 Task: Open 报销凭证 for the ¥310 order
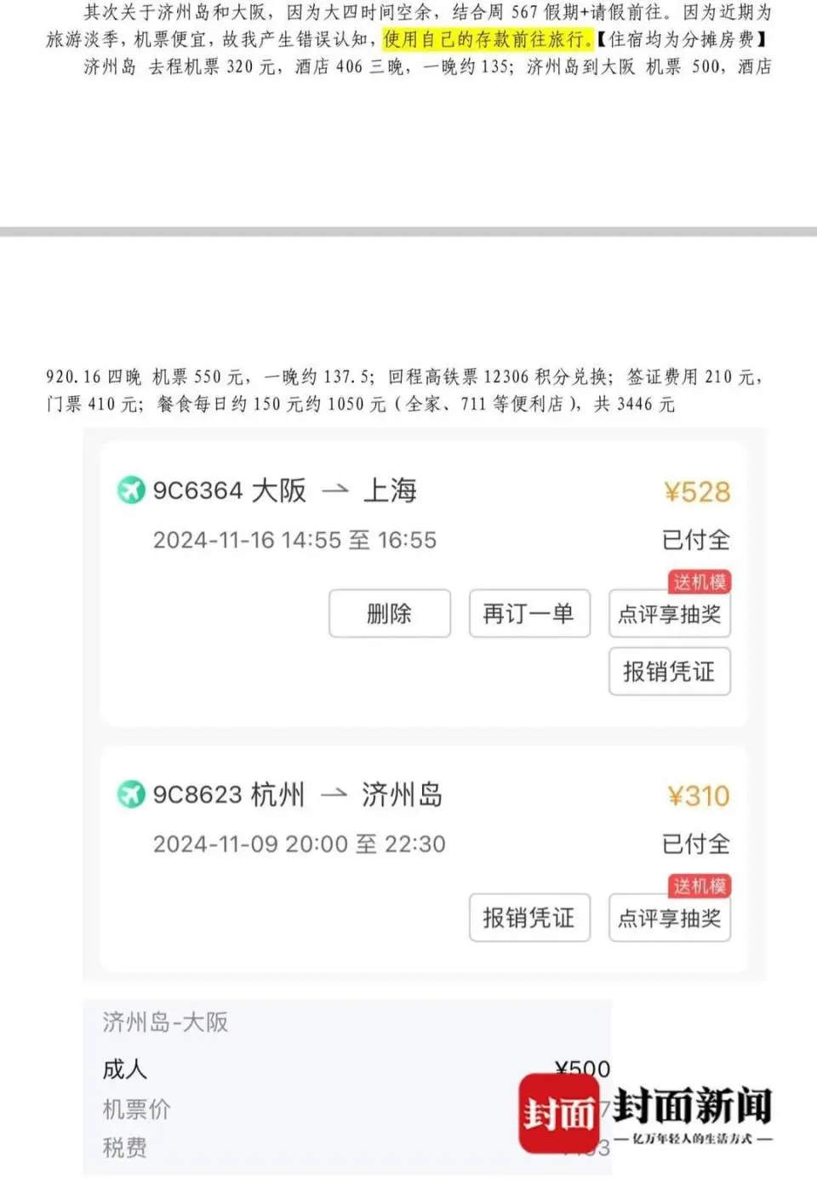[529, 917]
